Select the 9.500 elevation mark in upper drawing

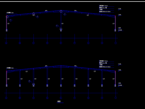pyautogui.click(x=120, y=9)
